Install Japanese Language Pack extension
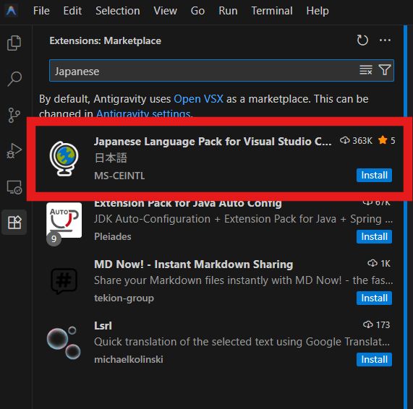413x409 pixels. [x=374, y=176]
